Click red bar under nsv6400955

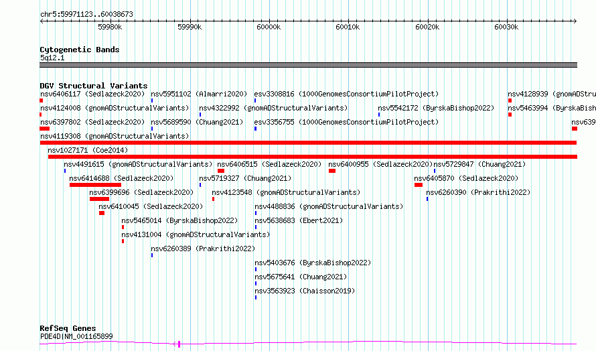332,171
